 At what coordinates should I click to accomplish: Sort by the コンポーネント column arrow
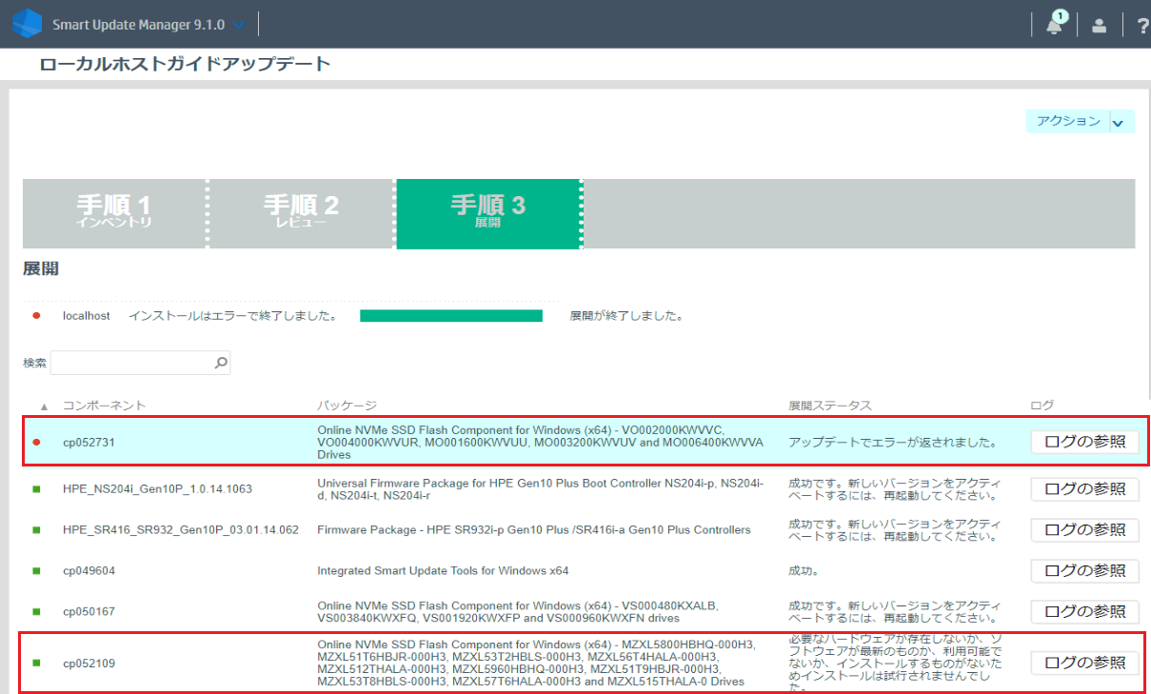point(44,406)
